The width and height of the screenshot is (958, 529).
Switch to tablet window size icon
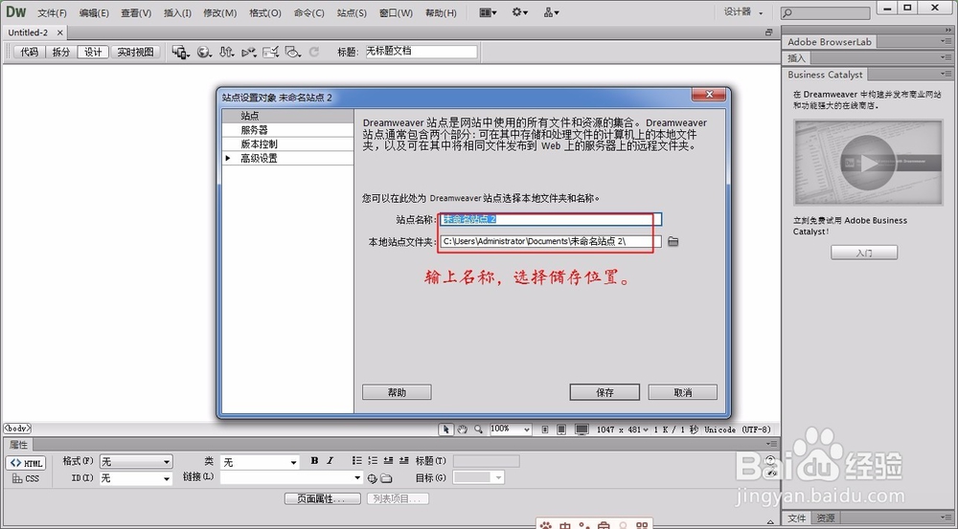point(561,430)
